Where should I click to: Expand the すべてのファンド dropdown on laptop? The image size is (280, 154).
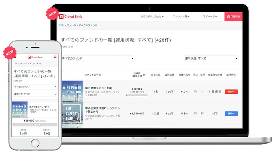[98, 58]
